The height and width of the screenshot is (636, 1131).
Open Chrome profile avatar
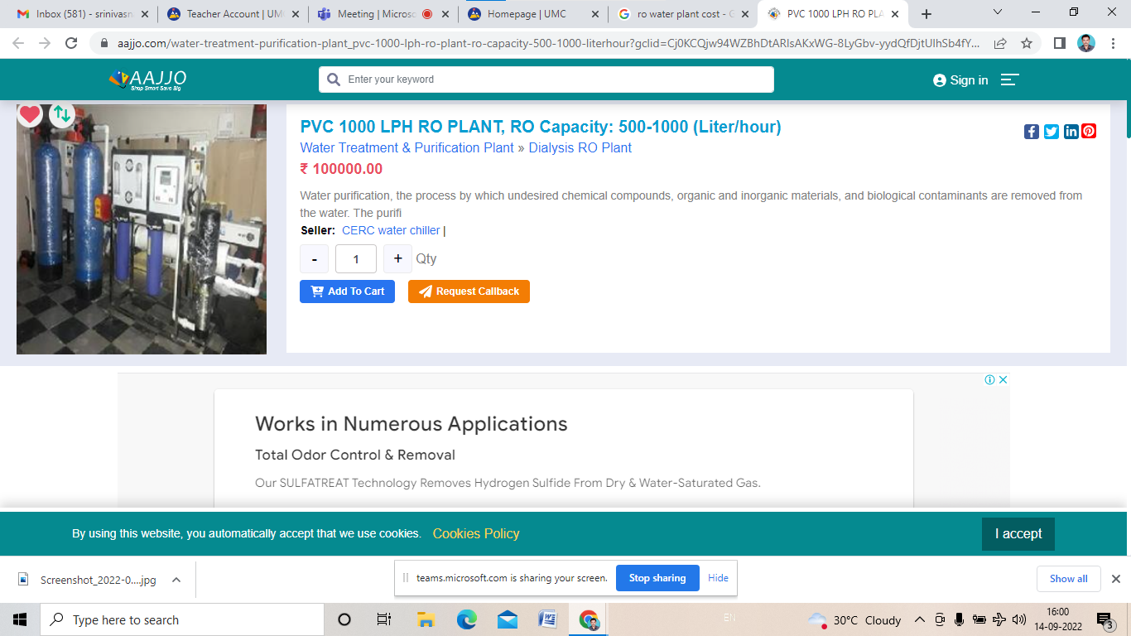point(1086,43)
